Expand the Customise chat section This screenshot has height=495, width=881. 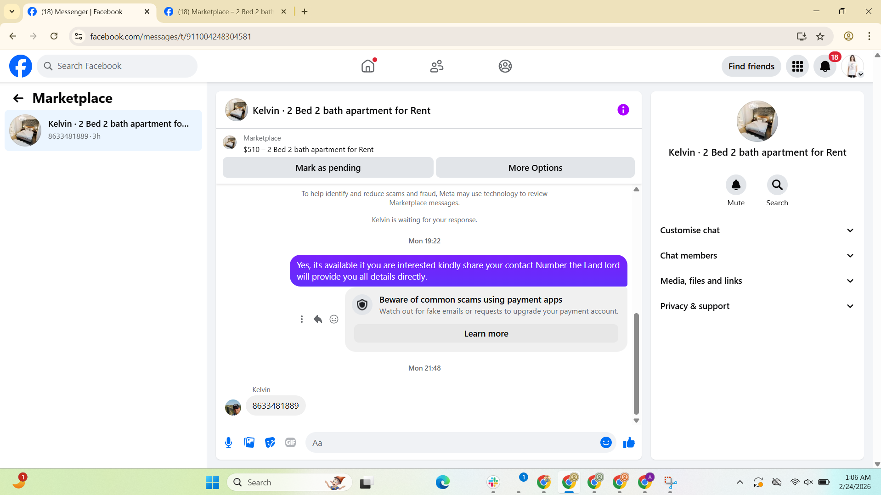(757, 231)
